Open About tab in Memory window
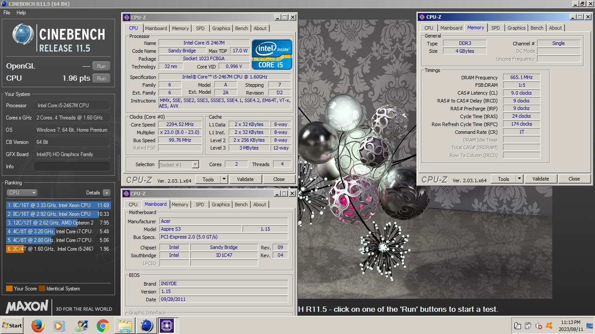Screen dimensions: 595x334 pyautogui.click(x=555, y=28)
